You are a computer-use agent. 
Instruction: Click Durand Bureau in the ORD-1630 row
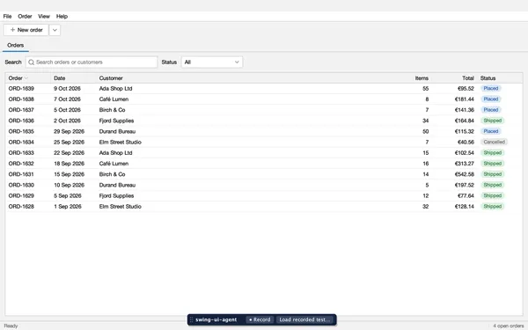tap(117, 185)
